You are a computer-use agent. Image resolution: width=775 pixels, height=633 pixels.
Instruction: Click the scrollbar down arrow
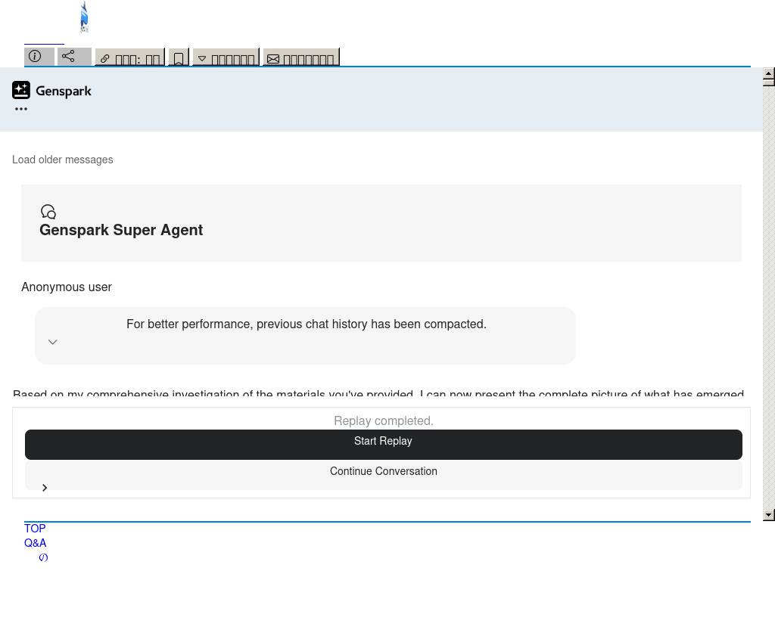point(768,515)
